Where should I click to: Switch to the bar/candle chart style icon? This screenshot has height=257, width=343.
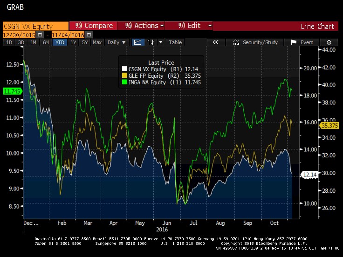(x=151, y=42)
